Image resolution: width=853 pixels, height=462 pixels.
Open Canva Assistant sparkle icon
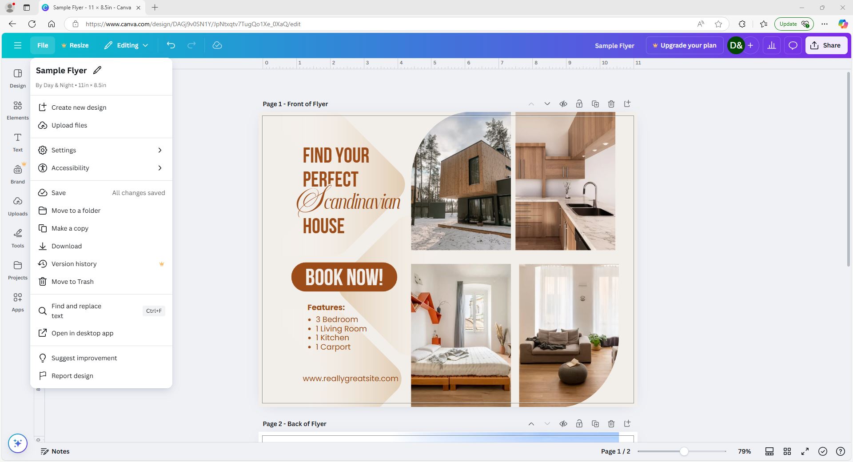(x=17, y=443)
